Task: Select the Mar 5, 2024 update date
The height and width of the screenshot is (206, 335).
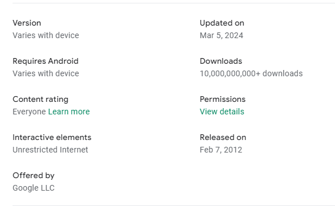Action: [221, 35]
